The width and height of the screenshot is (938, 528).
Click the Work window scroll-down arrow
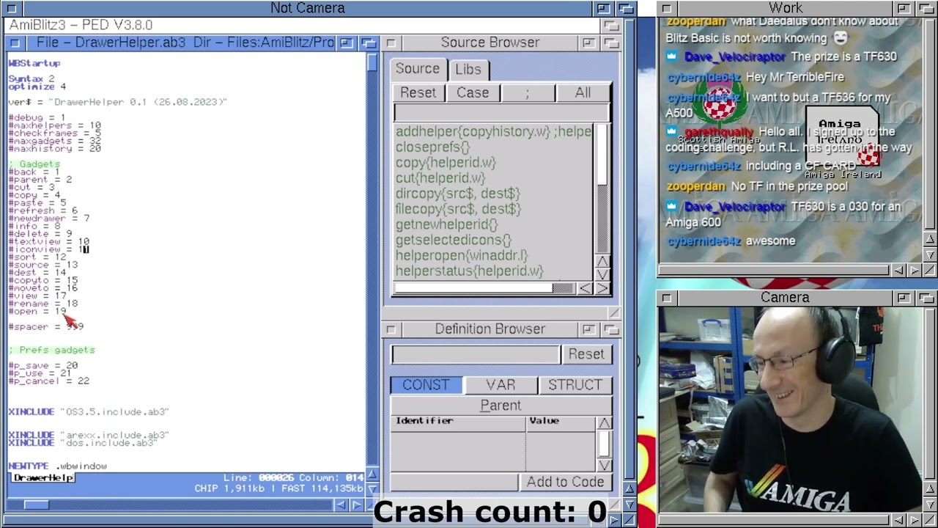[x=930, y=254]
